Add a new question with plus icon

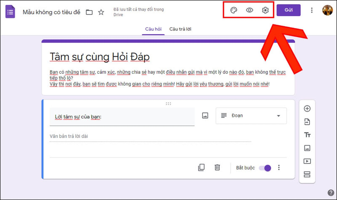[307, 109]
